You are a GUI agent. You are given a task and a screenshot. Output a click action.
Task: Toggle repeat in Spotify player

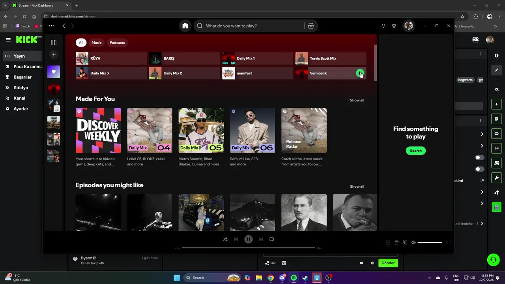coord(271,239)
